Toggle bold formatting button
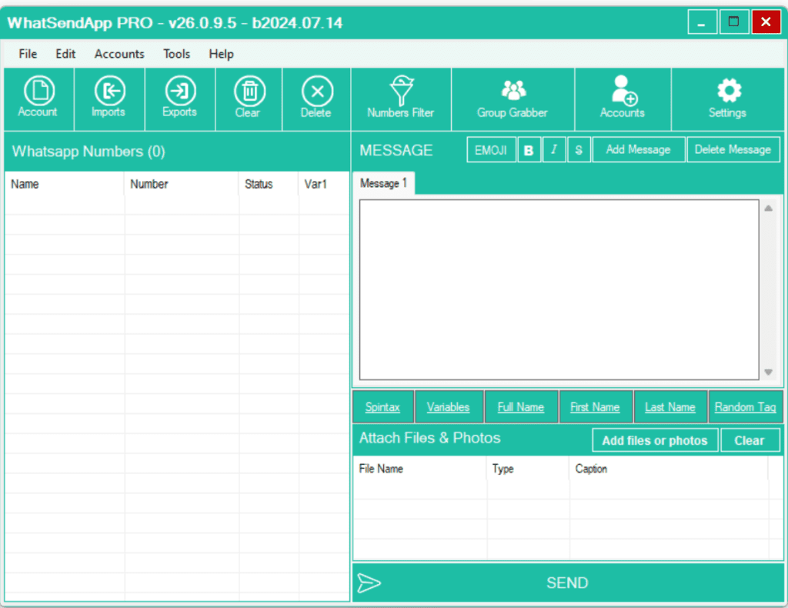Image resolution: width=788 pixels, height=608 pixels. pyautogui.click(x=529, y=150)
